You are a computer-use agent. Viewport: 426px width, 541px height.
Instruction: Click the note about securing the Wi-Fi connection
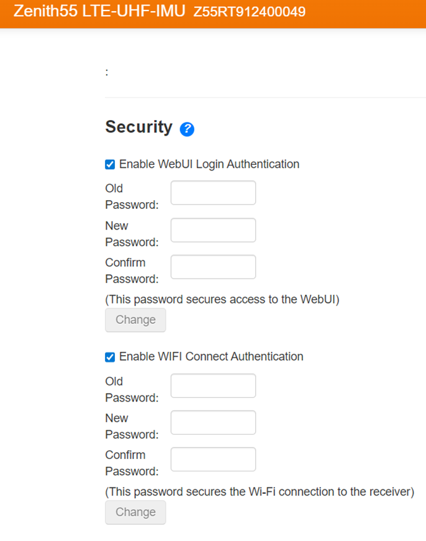tap(259, 491)
